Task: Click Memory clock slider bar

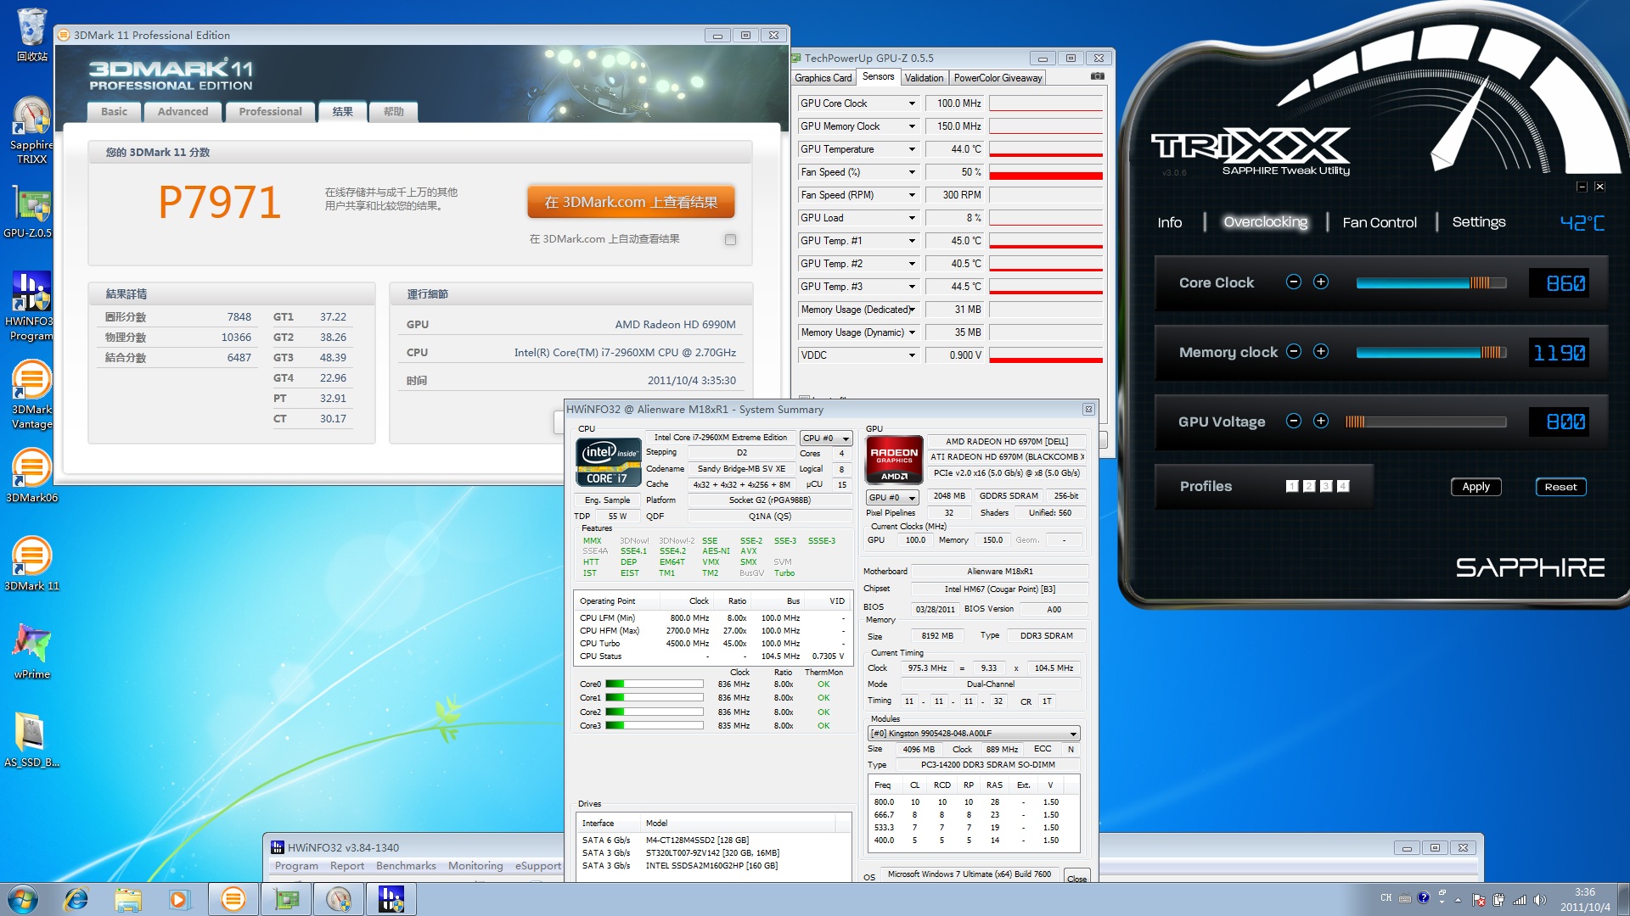Action: click(x=1430, y=353)
